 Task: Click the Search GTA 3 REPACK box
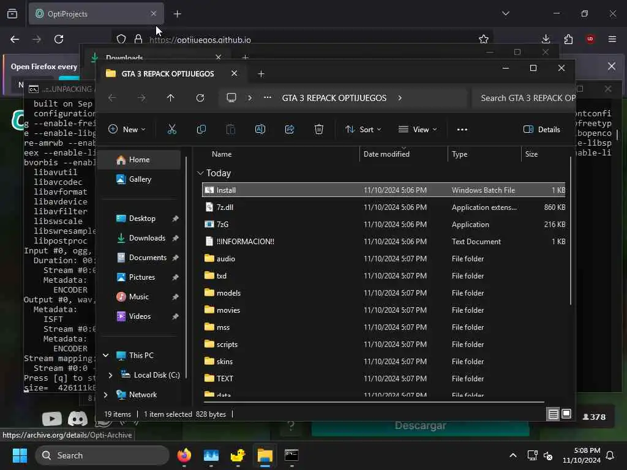pos(524,98)
